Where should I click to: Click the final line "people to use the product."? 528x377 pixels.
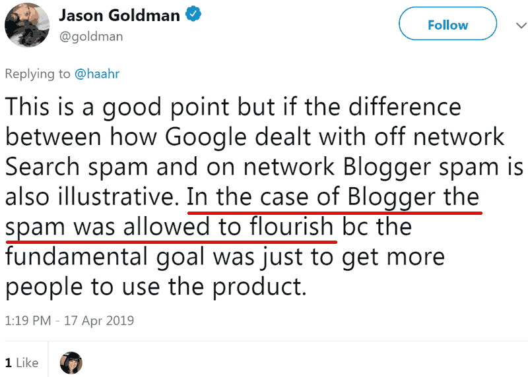(x=156, y=287)
